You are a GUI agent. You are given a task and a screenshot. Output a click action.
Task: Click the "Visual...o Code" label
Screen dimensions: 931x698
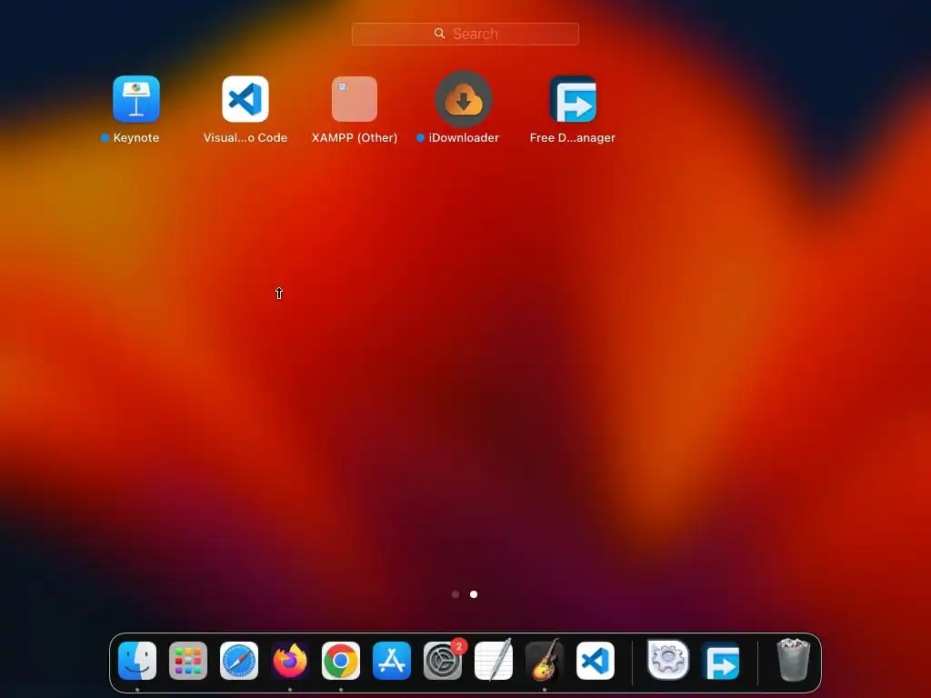pyautogui.click(x=245, y=138)
